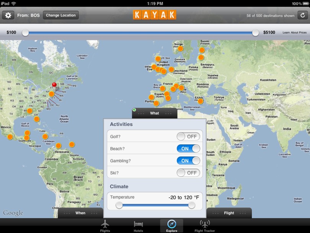310x233 pixels.
Task: Select the destination marker above Venezuela
Action: click(59, 146)
